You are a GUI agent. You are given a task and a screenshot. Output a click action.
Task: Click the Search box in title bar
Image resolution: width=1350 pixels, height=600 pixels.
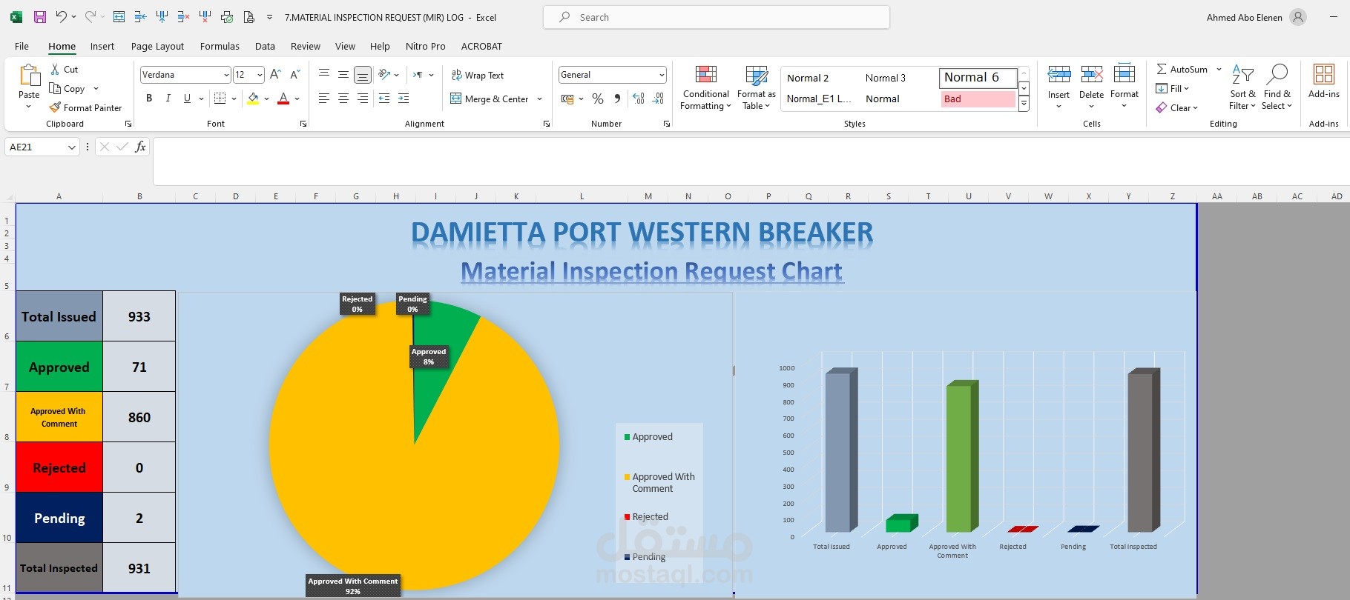[717, 17]
